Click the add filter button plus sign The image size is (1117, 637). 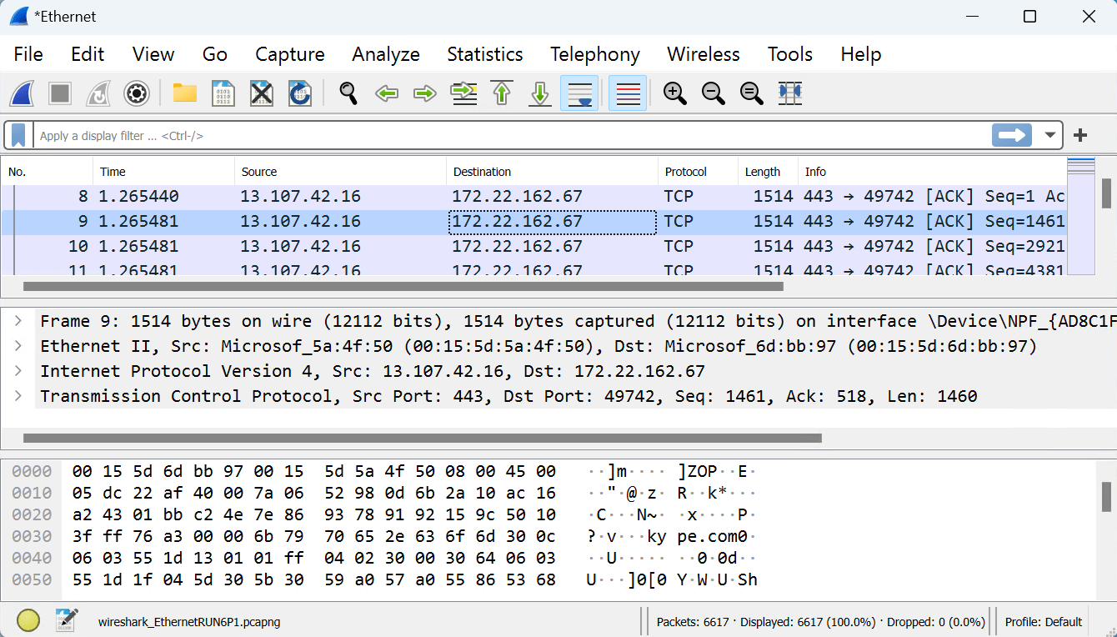(1080, 135)
